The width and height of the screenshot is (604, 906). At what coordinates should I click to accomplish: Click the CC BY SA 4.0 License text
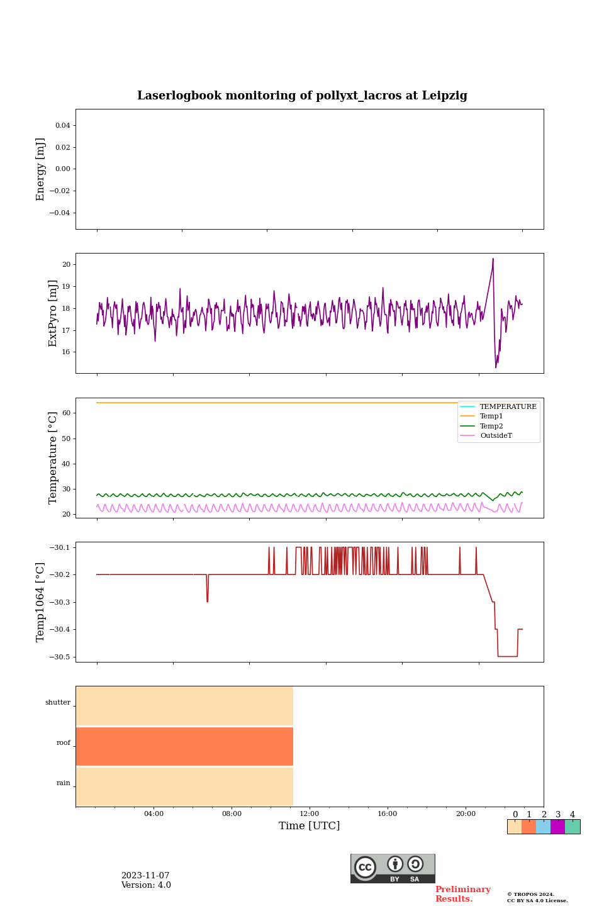click(x=537, y=901)
